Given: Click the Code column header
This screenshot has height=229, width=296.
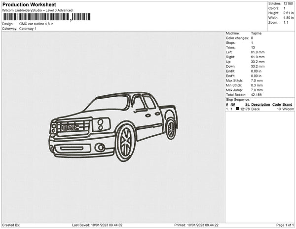Looking at the screenshot, I should tap(276, 105).
